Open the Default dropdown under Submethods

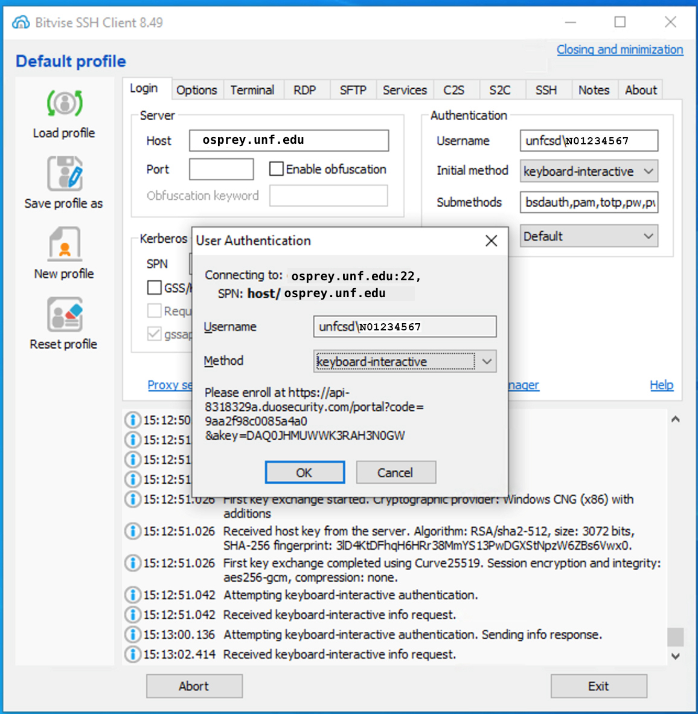(589, 236)
